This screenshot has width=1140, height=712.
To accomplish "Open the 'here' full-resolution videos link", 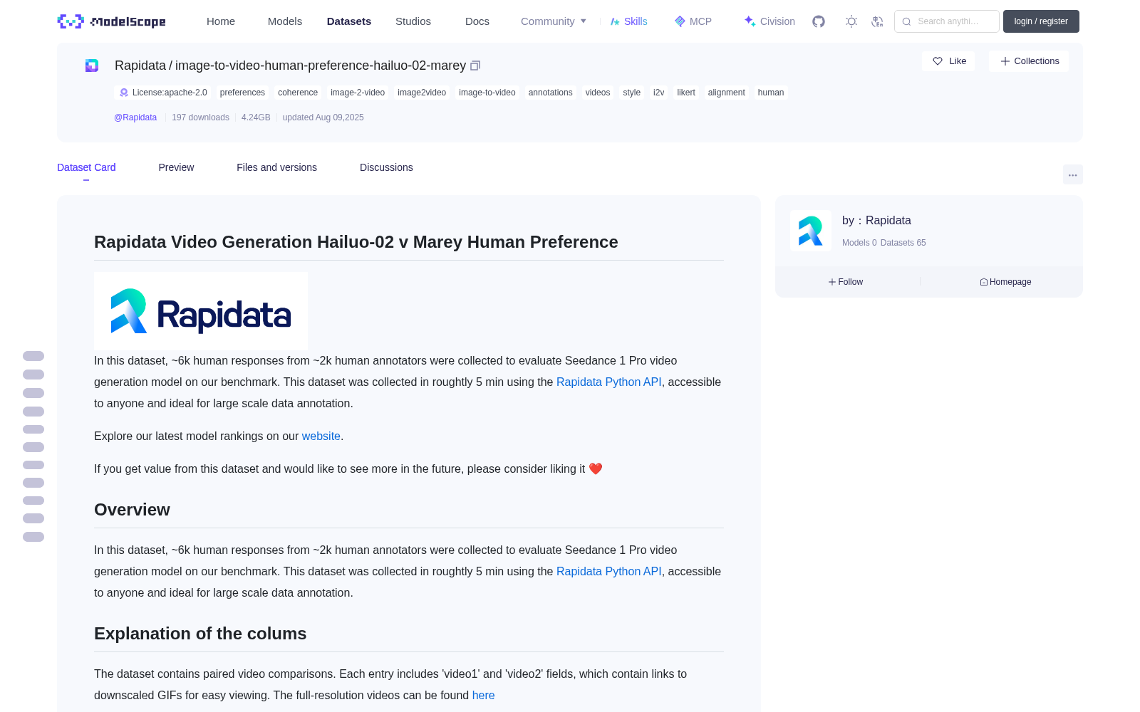I will (x=484, y=695).
